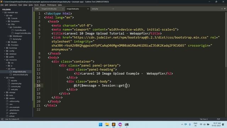Viewport: 227px width, 128px height.
Task: Open channels.php in the routes folder
Action: (x=16, y=84)
